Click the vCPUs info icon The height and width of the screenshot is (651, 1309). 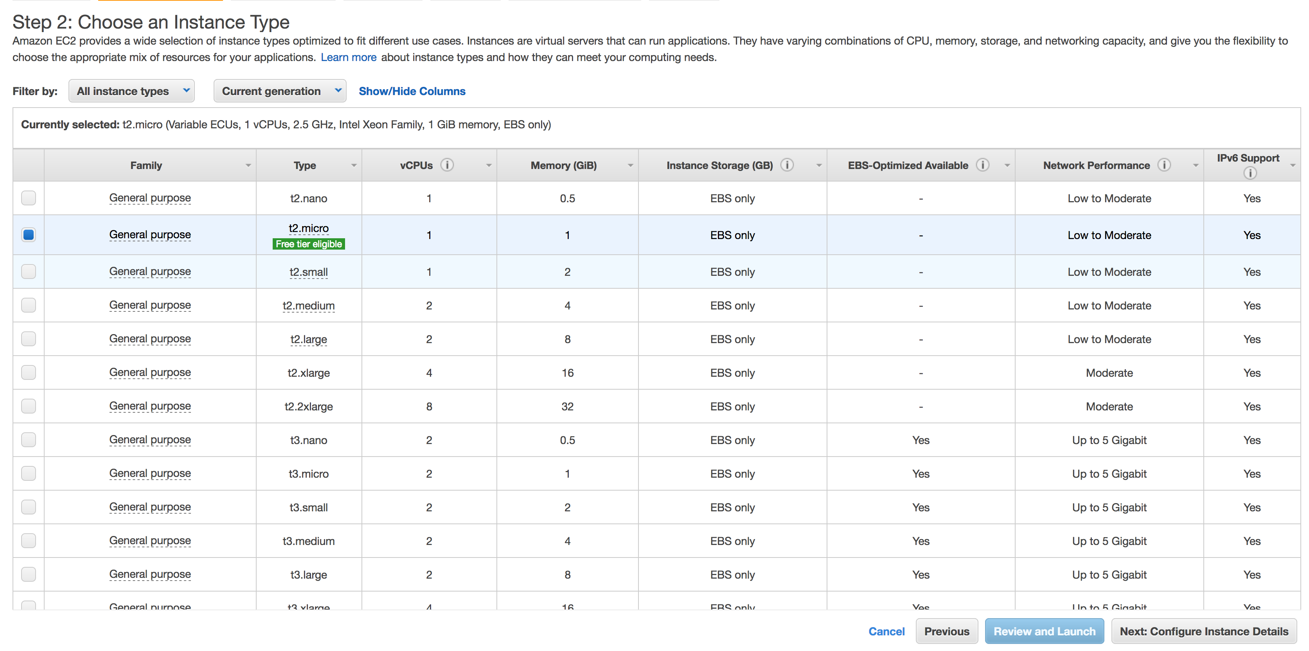pos(447,165)
